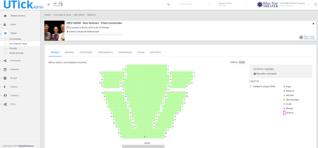Click the Organiser calendar icon

[x=5, y=69]
